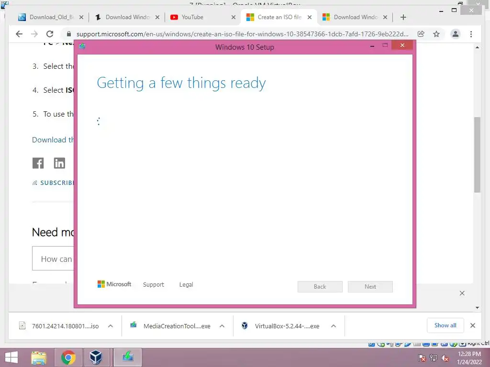490x367 pixels.
Task: Click the forward navigation arrow
Action: (x=34, y=34)
